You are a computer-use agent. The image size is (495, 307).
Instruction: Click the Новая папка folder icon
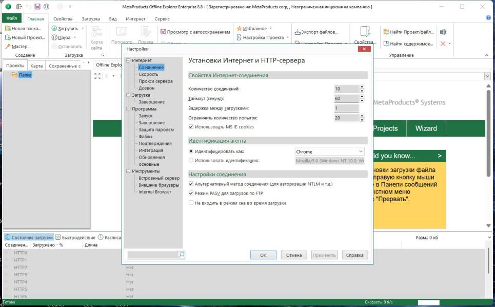point(8,29)
